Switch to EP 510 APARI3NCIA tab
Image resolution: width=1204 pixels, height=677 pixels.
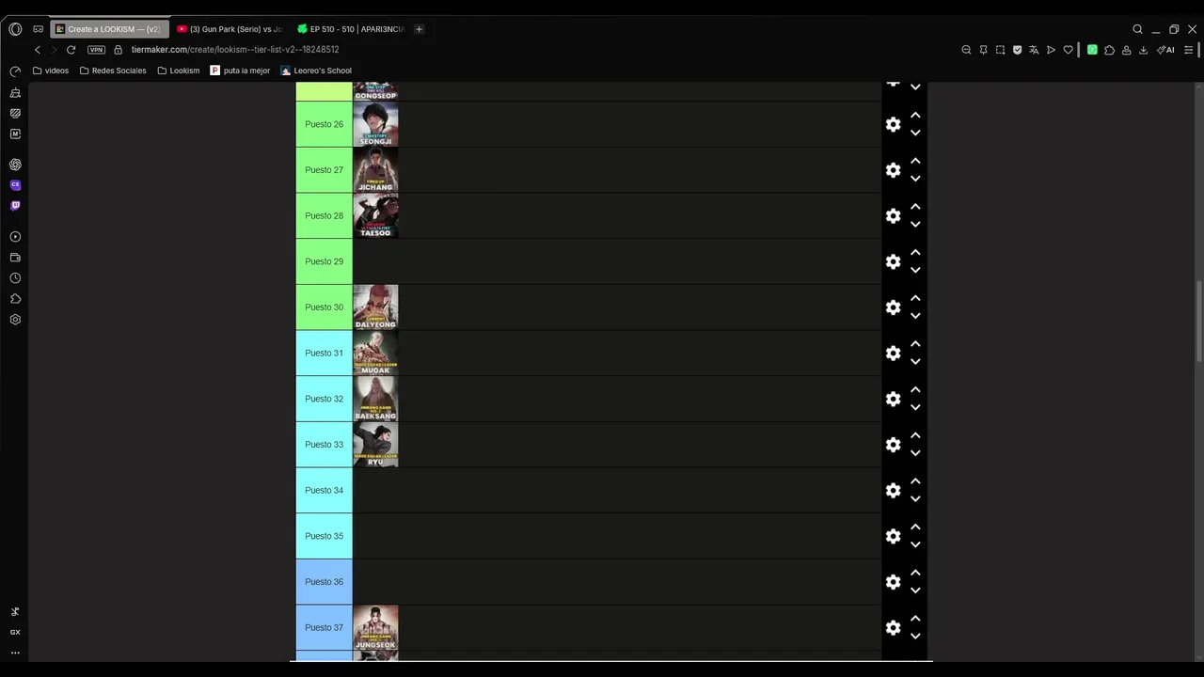click(351, 29)
